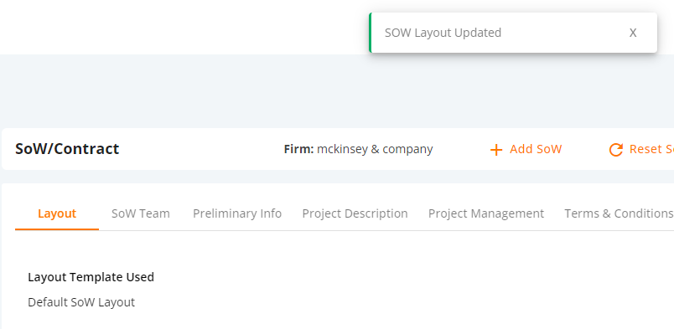
Task: Dismiss the SOW Layout Updated notification
Action: [x=633, y=33]
